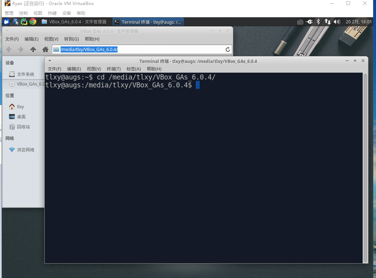Image resolution: width=376 pixels, height=278 pixels.
Task: Open terminal 视图(V) menu
Action: point(94,69)
